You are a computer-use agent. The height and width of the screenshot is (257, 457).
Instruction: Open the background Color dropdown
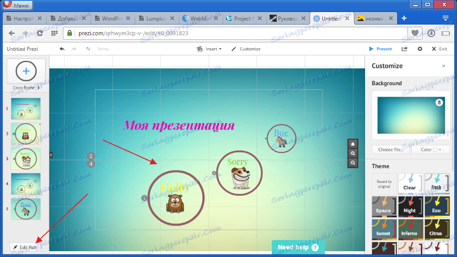tap(431, 149)
